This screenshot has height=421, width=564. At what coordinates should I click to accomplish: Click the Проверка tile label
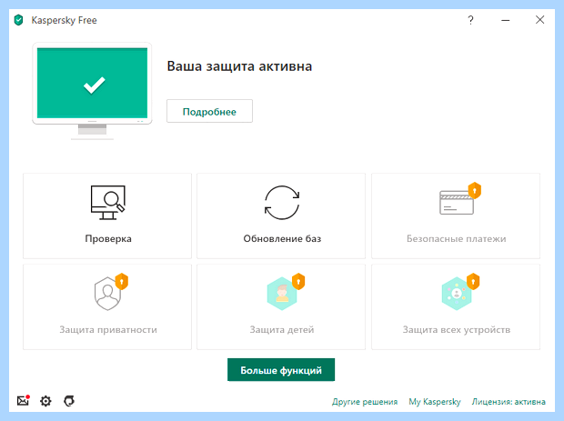click(x=108, y=239)
